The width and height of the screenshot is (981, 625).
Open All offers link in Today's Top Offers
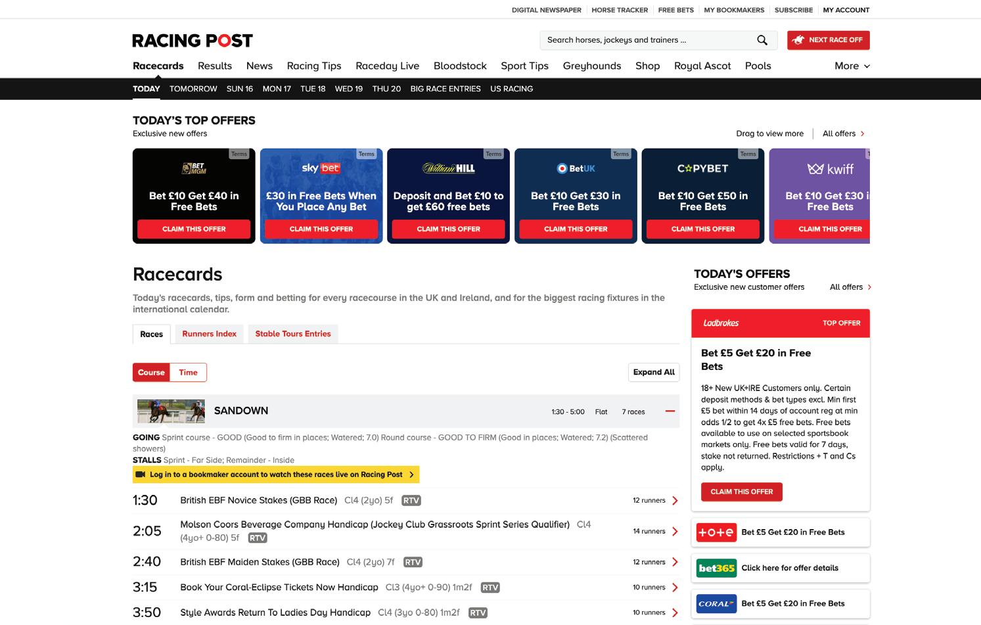tap(844, 133)
